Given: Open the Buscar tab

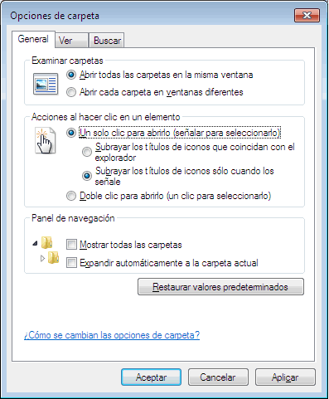Looking at the screenshot, I should 107,41.
